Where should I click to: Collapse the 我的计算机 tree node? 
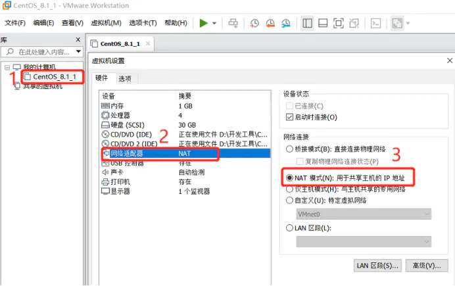(x=7, y=68)
